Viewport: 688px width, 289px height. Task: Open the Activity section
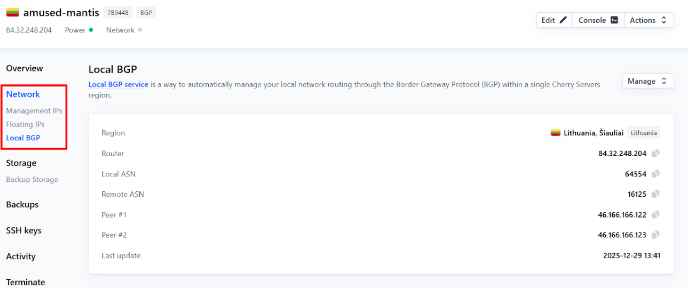tap(21, 256)
